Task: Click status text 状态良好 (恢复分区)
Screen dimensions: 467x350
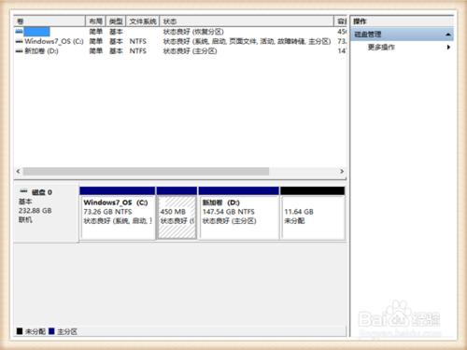Action: point(193,32)
